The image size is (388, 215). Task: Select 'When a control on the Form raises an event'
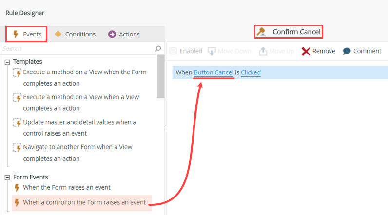pos(84,202)
